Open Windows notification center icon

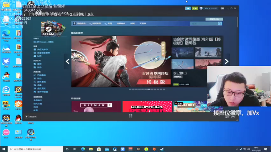coord(266,149)
